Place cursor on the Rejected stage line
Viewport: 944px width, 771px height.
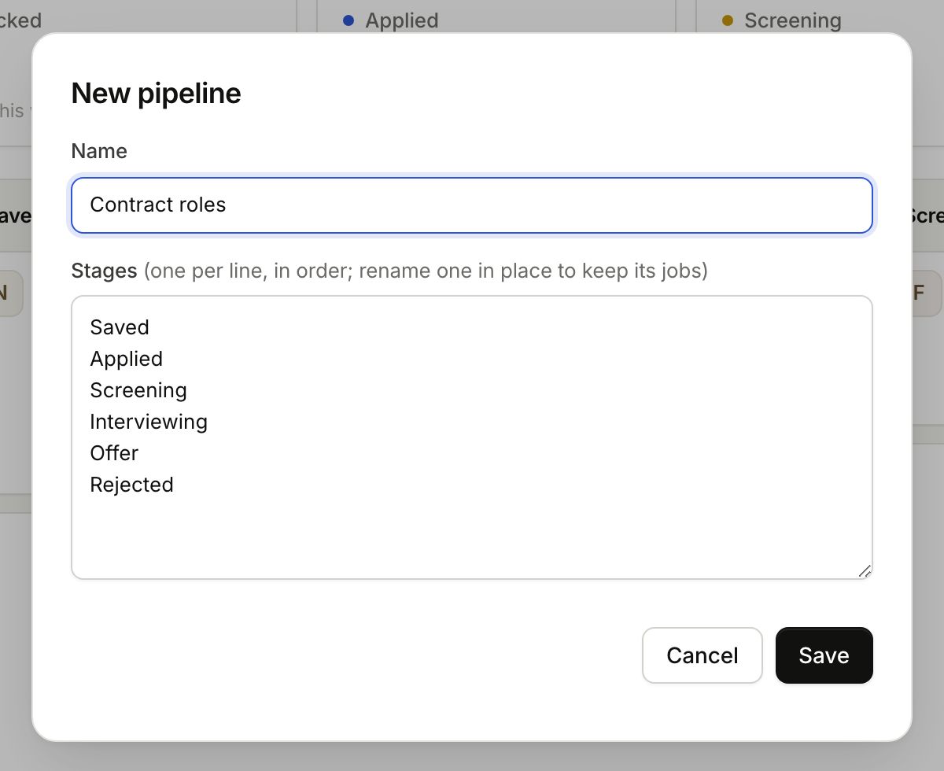click(131, 485)
